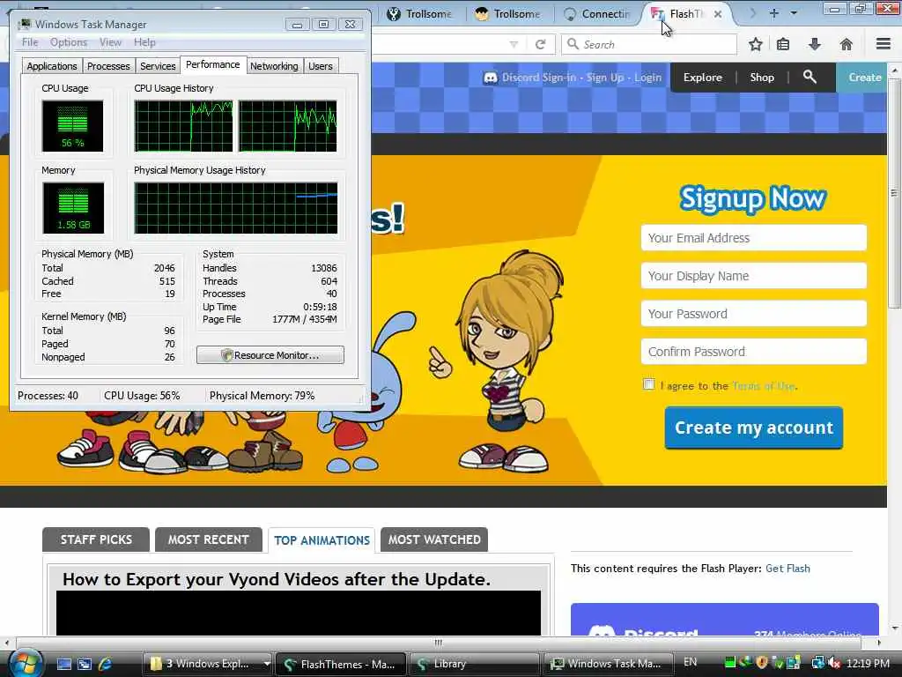Image resolution: width=902 pixels, height=677 pixels.
Task: Open the Shop link in site header
Action: [x=762, y=78]
